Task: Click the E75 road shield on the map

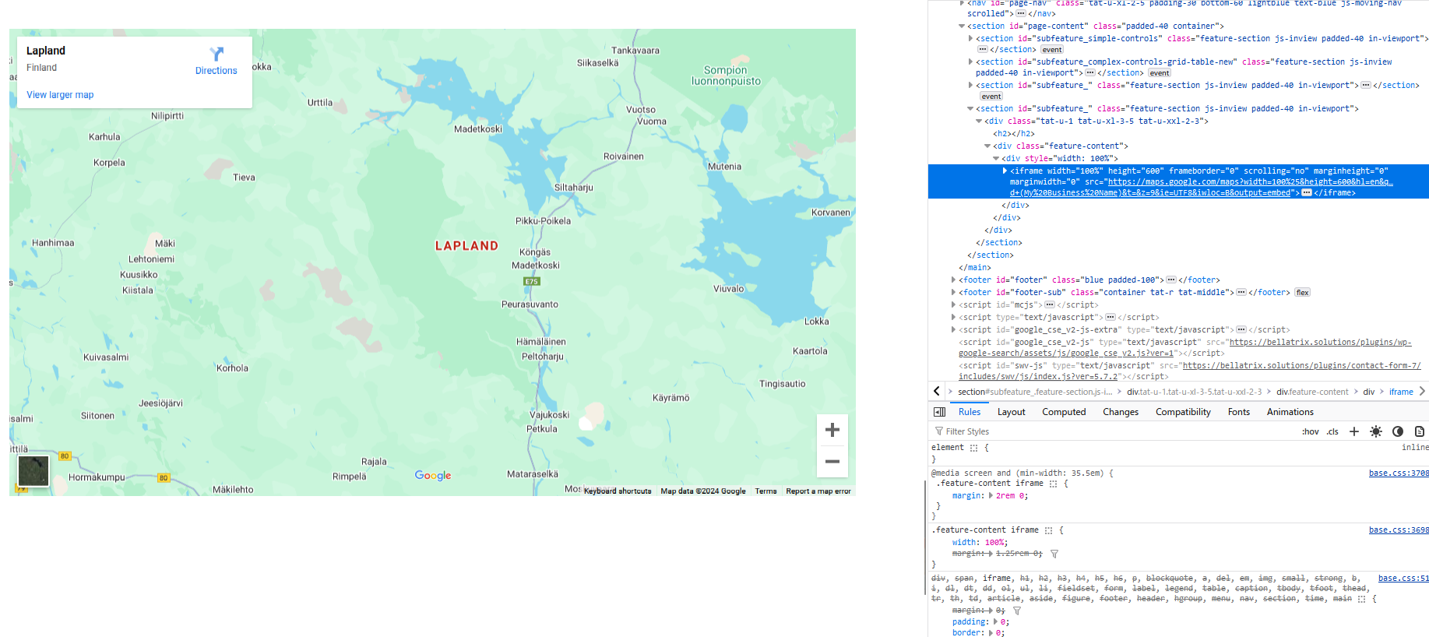Action: (x=531, y=281)
